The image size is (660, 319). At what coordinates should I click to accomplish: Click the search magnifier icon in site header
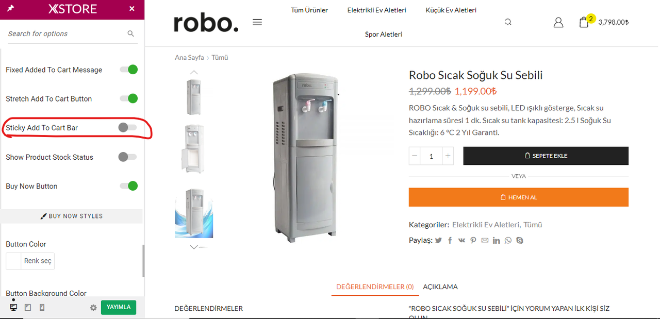coord(508,22)
